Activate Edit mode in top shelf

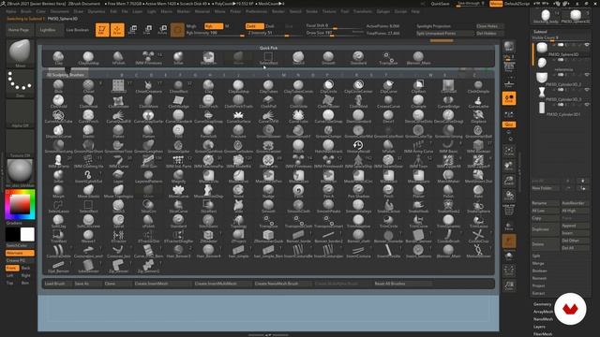(102, 30)
